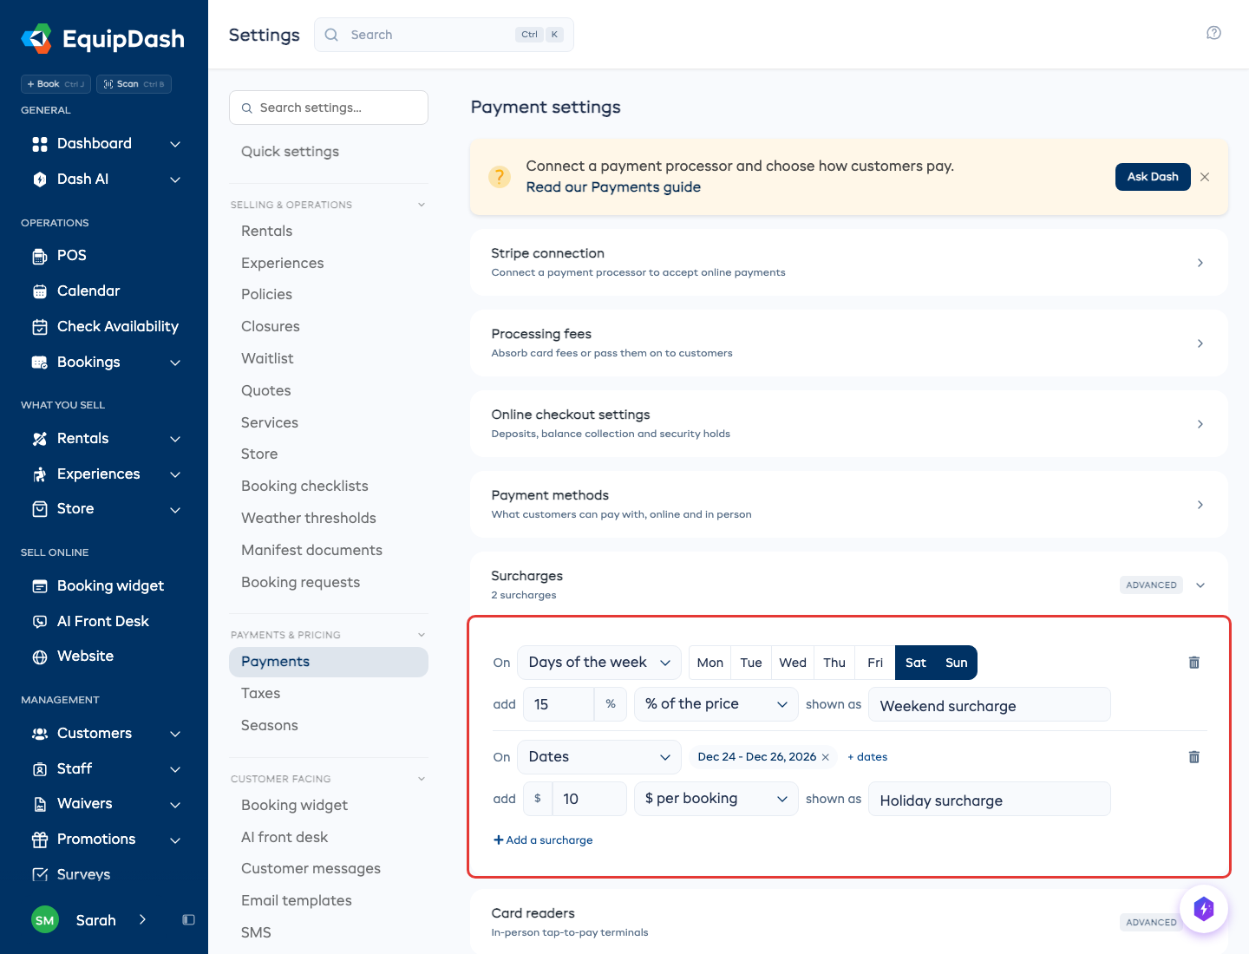Open the help question mark icon

point(1213,33)
